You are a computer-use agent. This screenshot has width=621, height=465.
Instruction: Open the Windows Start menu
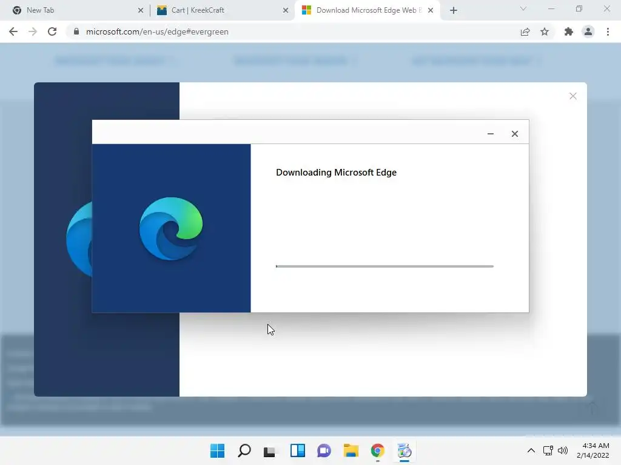217,450
